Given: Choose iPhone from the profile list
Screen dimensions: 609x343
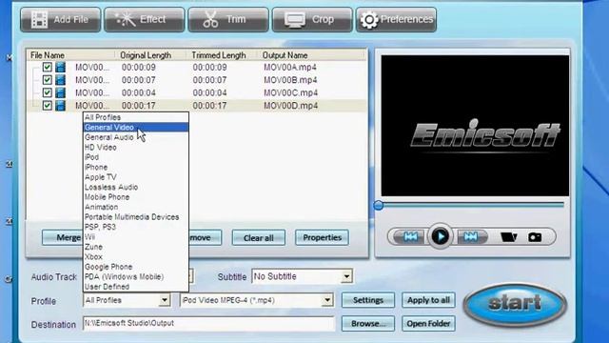Looking at the screenshot, I should click(136, 168).
